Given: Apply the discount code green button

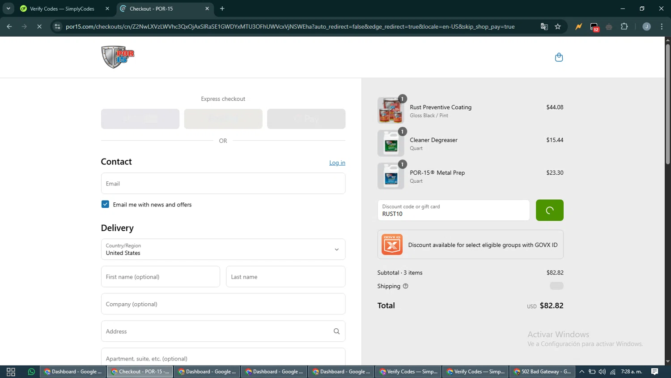Looking at the screenshot, I should tap(549, 210).
